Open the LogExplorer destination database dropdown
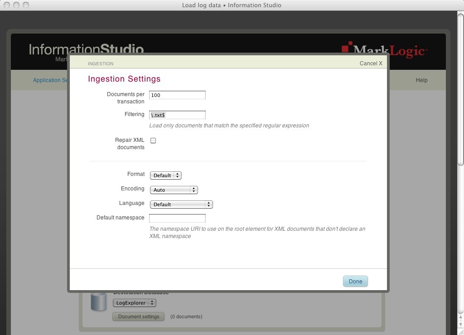Image resolution: width=464 pixels, height=335 pixels. (x=134, y=303)
